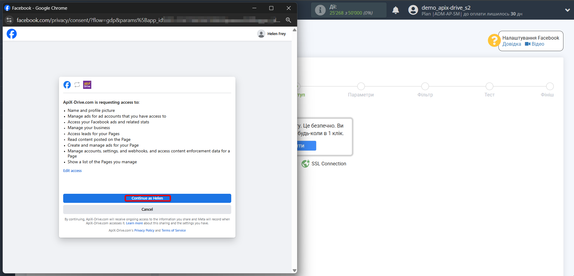
Task: Click the Plan ADM-AP-SM payment info text
Action: click(x=472, y=14)
